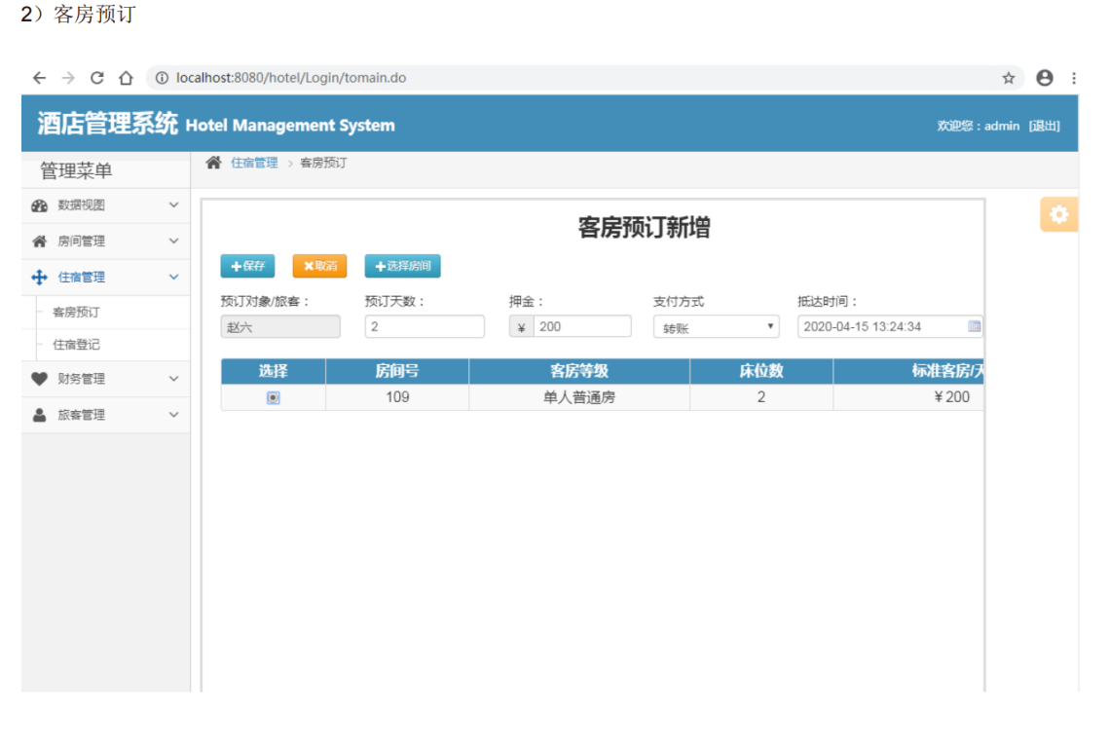The height and width of the screenshot is (745, 1110).
Task: Open 住宿登记 submenu entry
Action: point(77,345)
